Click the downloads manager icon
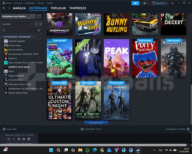Image resolution: width=192 pixels, height=154 pixels. pos(82,129)
